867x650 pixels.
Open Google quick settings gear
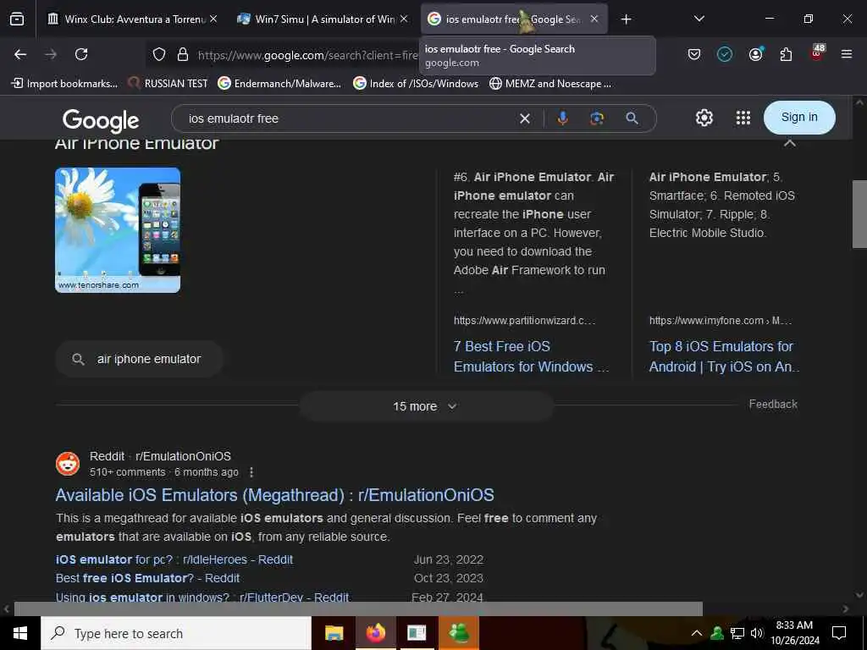click(x=704, y=118)
